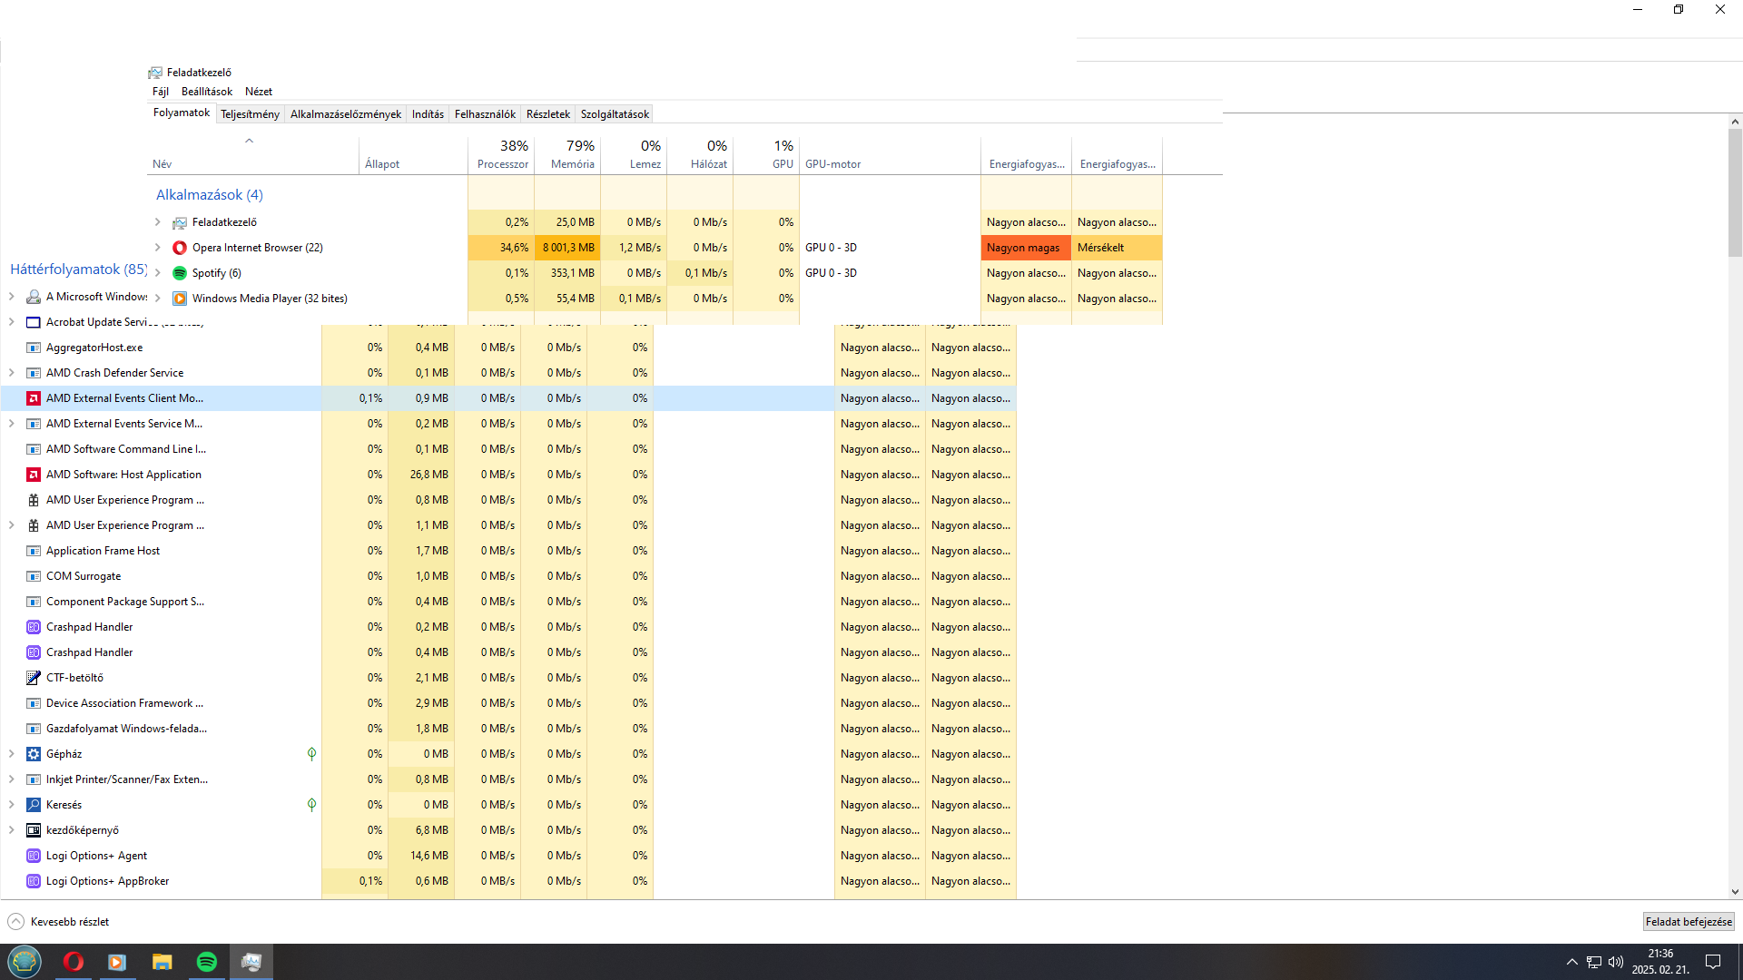This screenshot has height=980, width=1743.
Task: Expand the Inkjet Printer/Scanner/Fax row
Action: [11, 779]
